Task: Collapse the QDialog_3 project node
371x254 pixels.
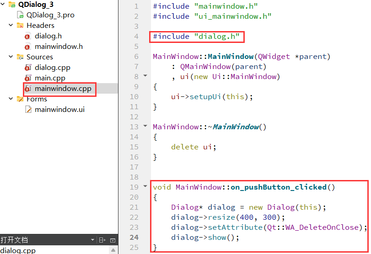Action: [3, 4]
